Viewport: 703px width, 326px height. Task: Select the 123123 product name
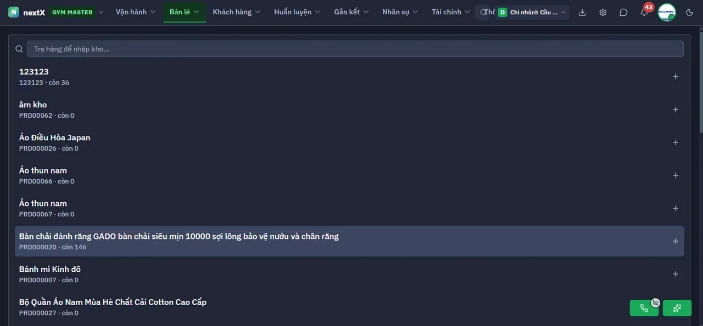pos(34,72)
